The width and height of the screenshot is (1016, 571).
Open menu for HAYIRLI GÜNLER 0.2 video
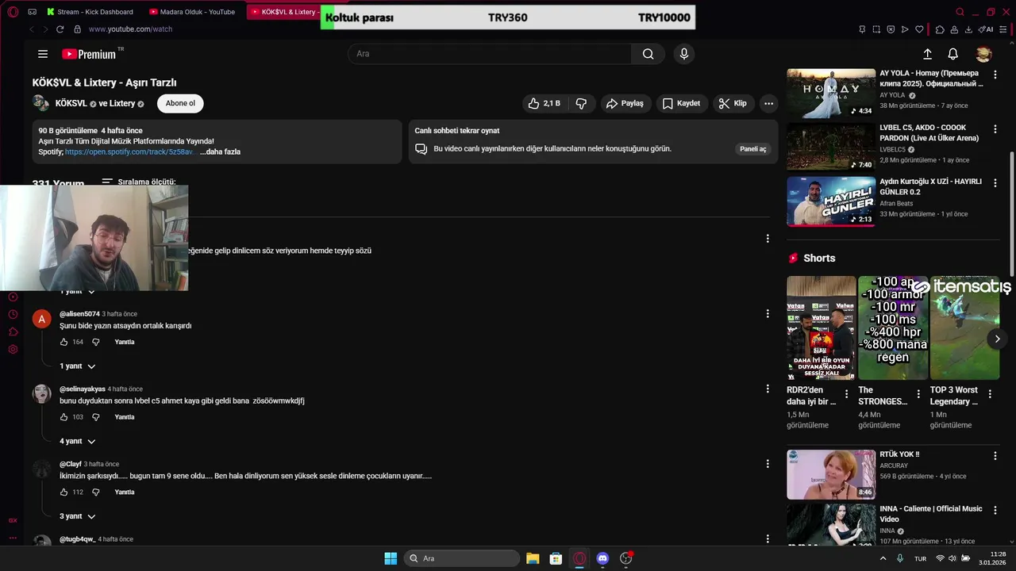tap(995, 183)
